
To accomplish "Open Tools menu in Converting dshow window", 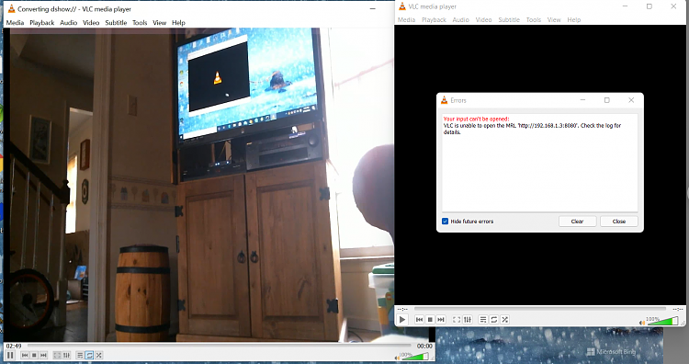I will click(x=140, y=22).
